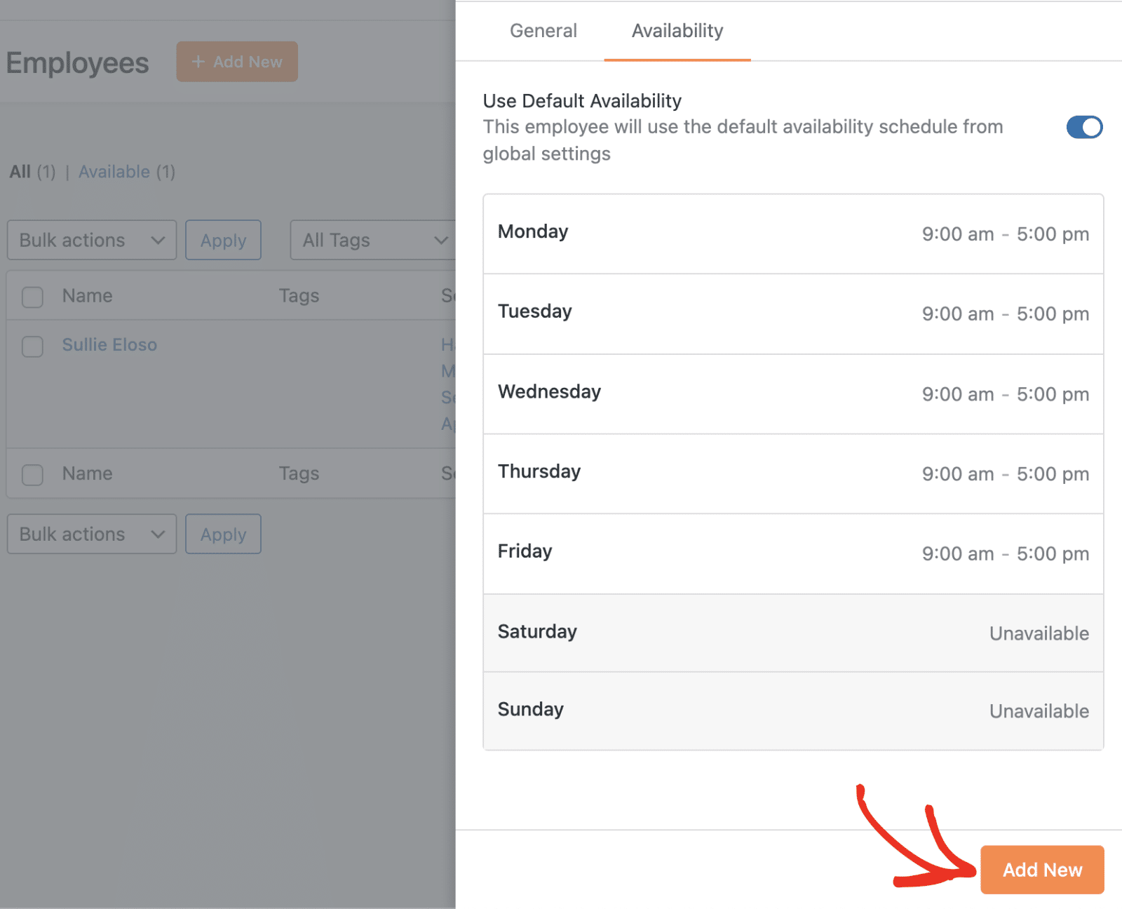Show All employees
Viewport: 1122px width, 909px height.
(x=20, y=172)
